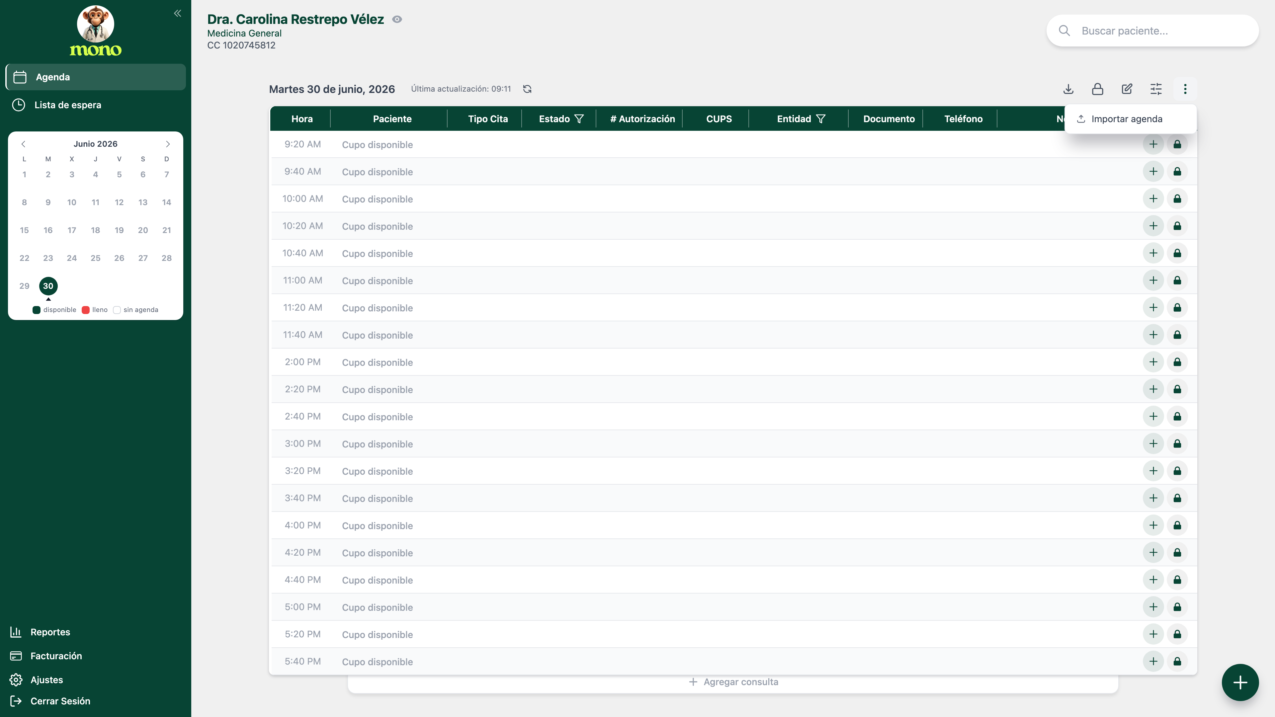
Task: Go to previous month in calendar
Action: coord(23,144)
